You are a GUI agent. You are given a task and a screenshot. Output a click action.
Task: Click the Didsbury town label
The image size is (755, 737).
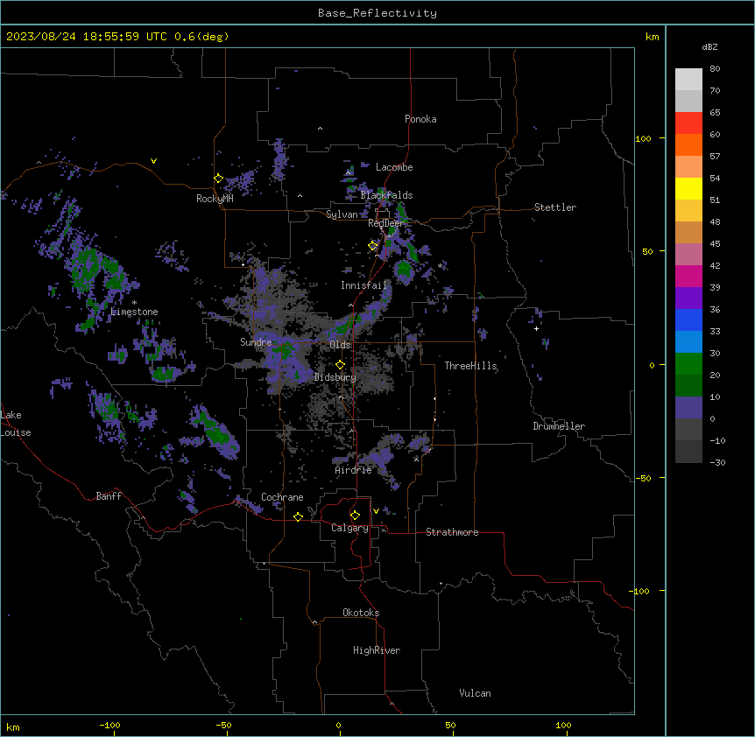point(335,377)
